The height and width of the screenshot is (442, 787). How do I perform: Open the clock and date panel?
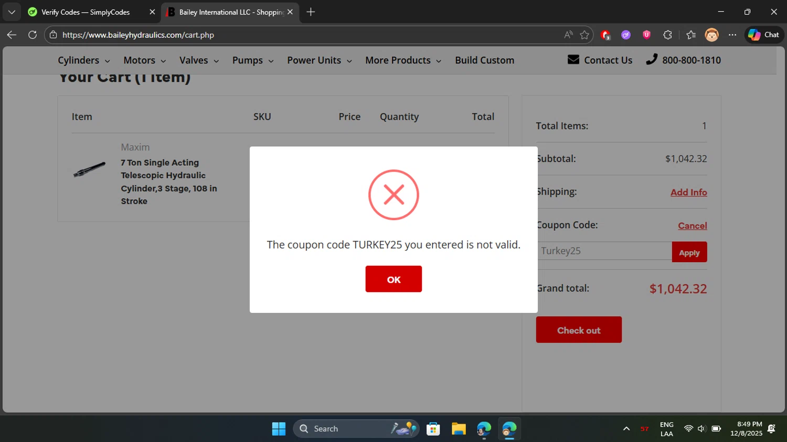[x=746, y=429]
